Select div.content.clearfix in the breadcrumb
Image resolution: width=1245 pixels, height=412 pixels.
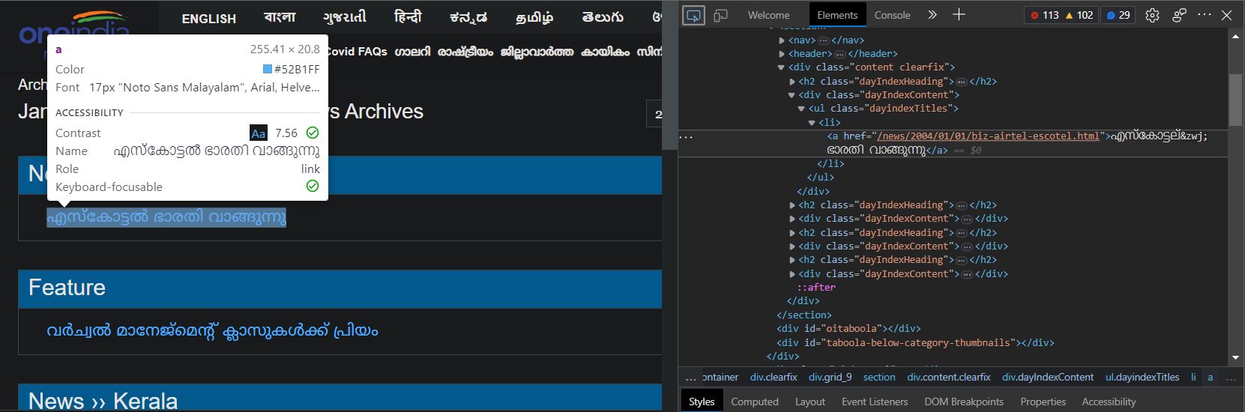click(949, 378)
